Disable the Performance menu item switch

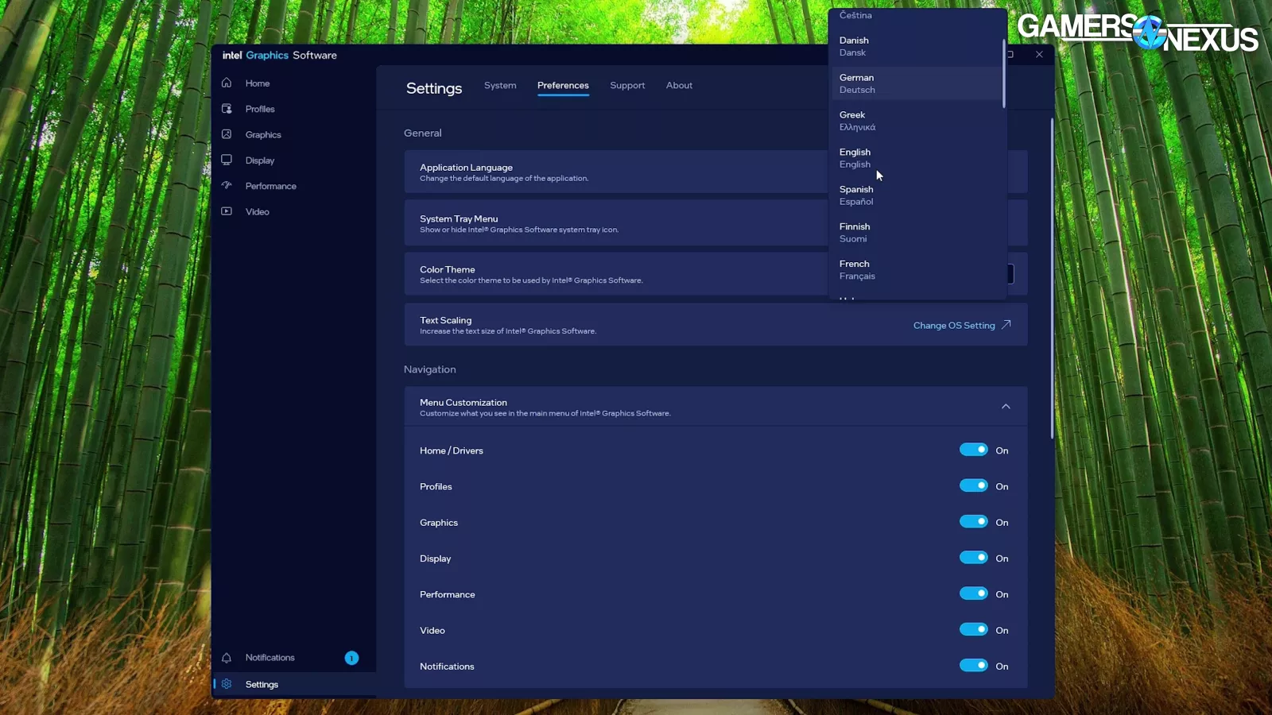click(x=974, y=593)
